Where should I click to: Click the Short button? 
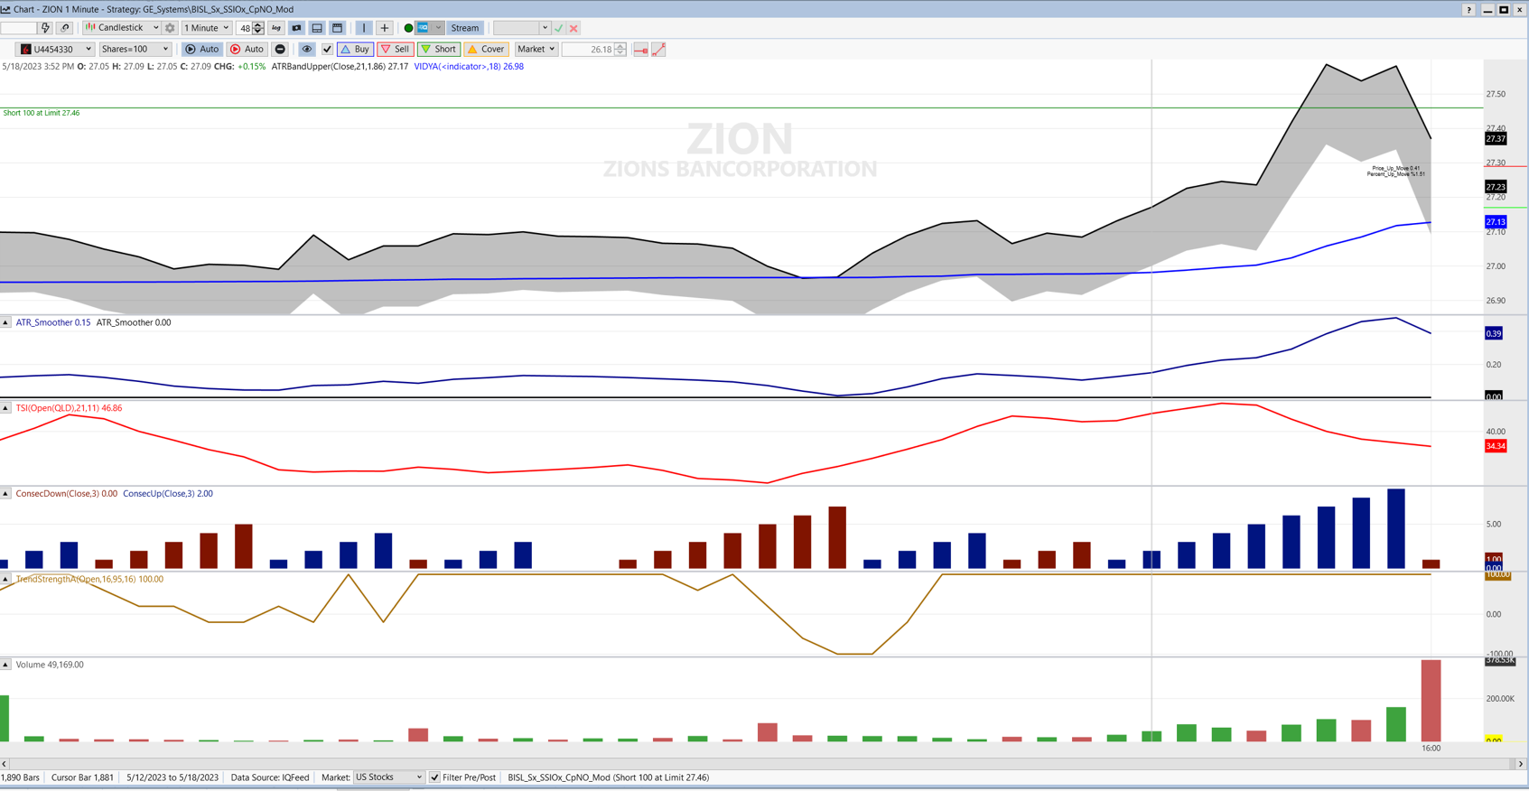pos(439,50)
